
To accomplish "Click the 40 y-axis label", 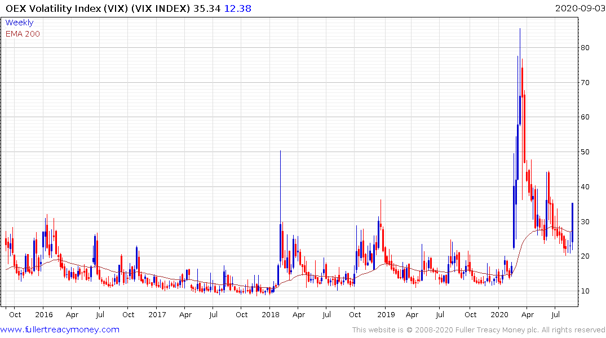I will 585,186.
